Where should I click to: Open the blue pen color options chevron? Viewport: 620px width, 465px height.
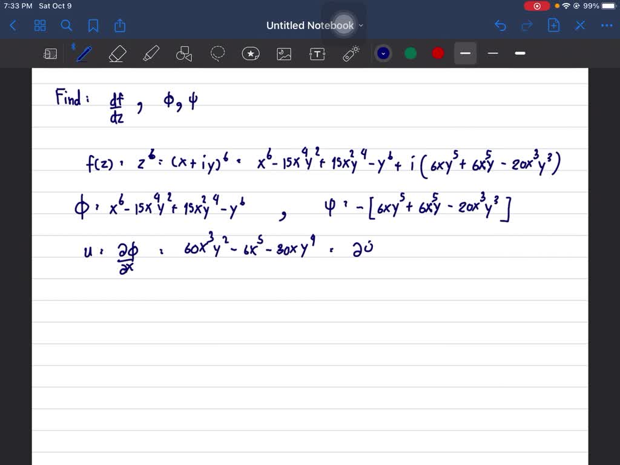click(x=383, y=53)
